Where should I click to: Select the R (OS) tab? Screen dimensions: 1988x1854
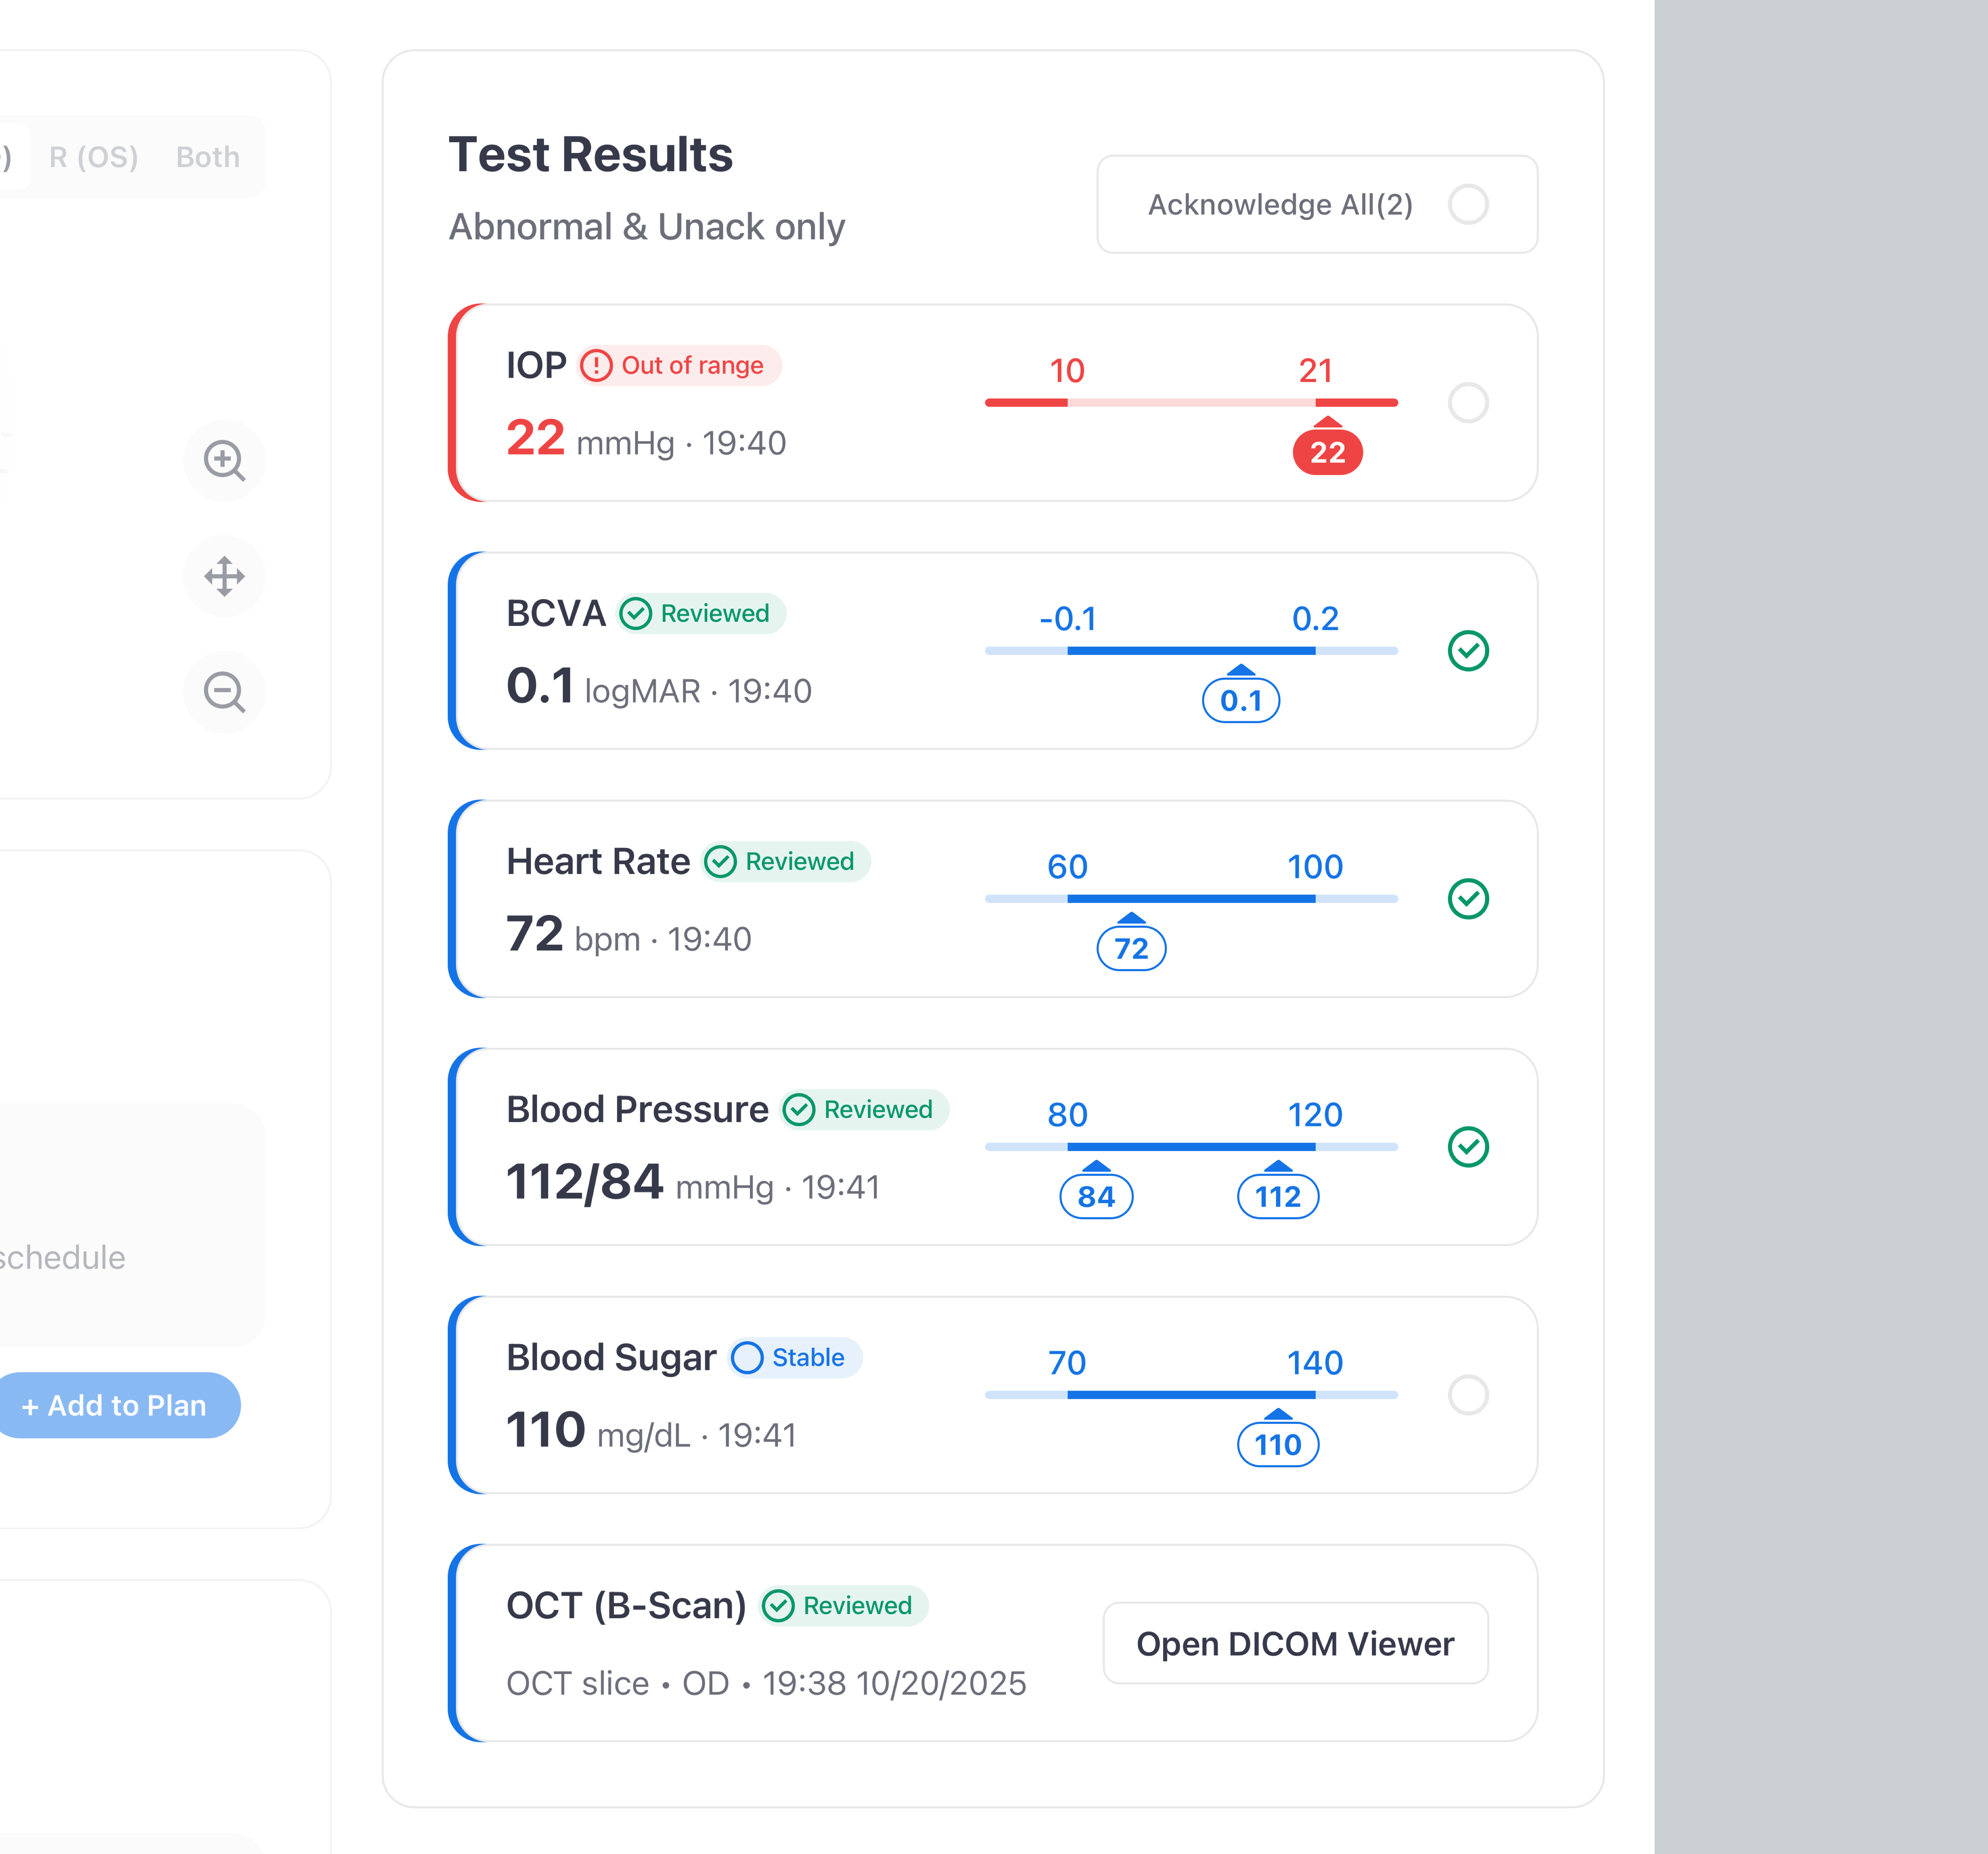(92, 156)
